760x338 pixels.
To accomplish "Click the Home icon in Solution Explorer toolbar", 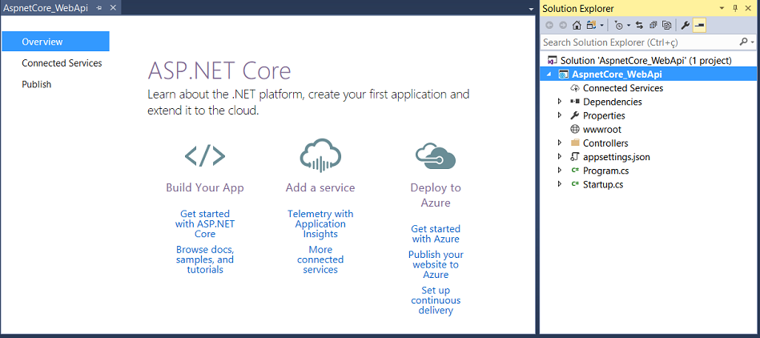I will (577, 25).
